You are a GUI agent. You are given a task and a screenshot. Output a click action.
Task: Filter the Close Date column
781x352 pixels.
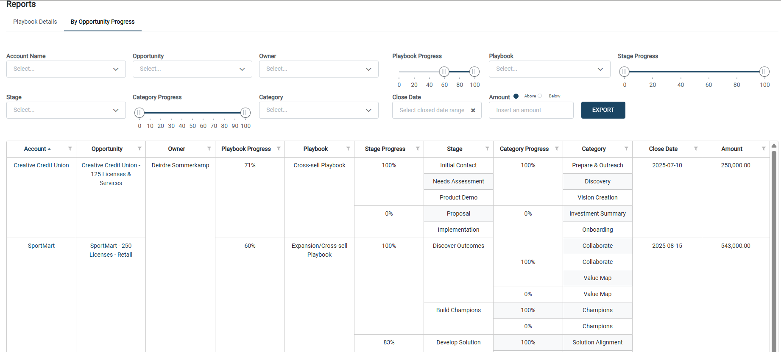tap(696, 149)
